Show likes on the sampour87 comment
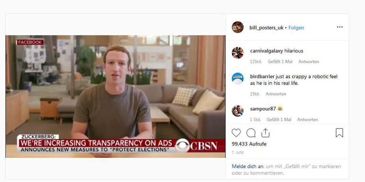This screenshot has height=182, width=365. [279, 119]
